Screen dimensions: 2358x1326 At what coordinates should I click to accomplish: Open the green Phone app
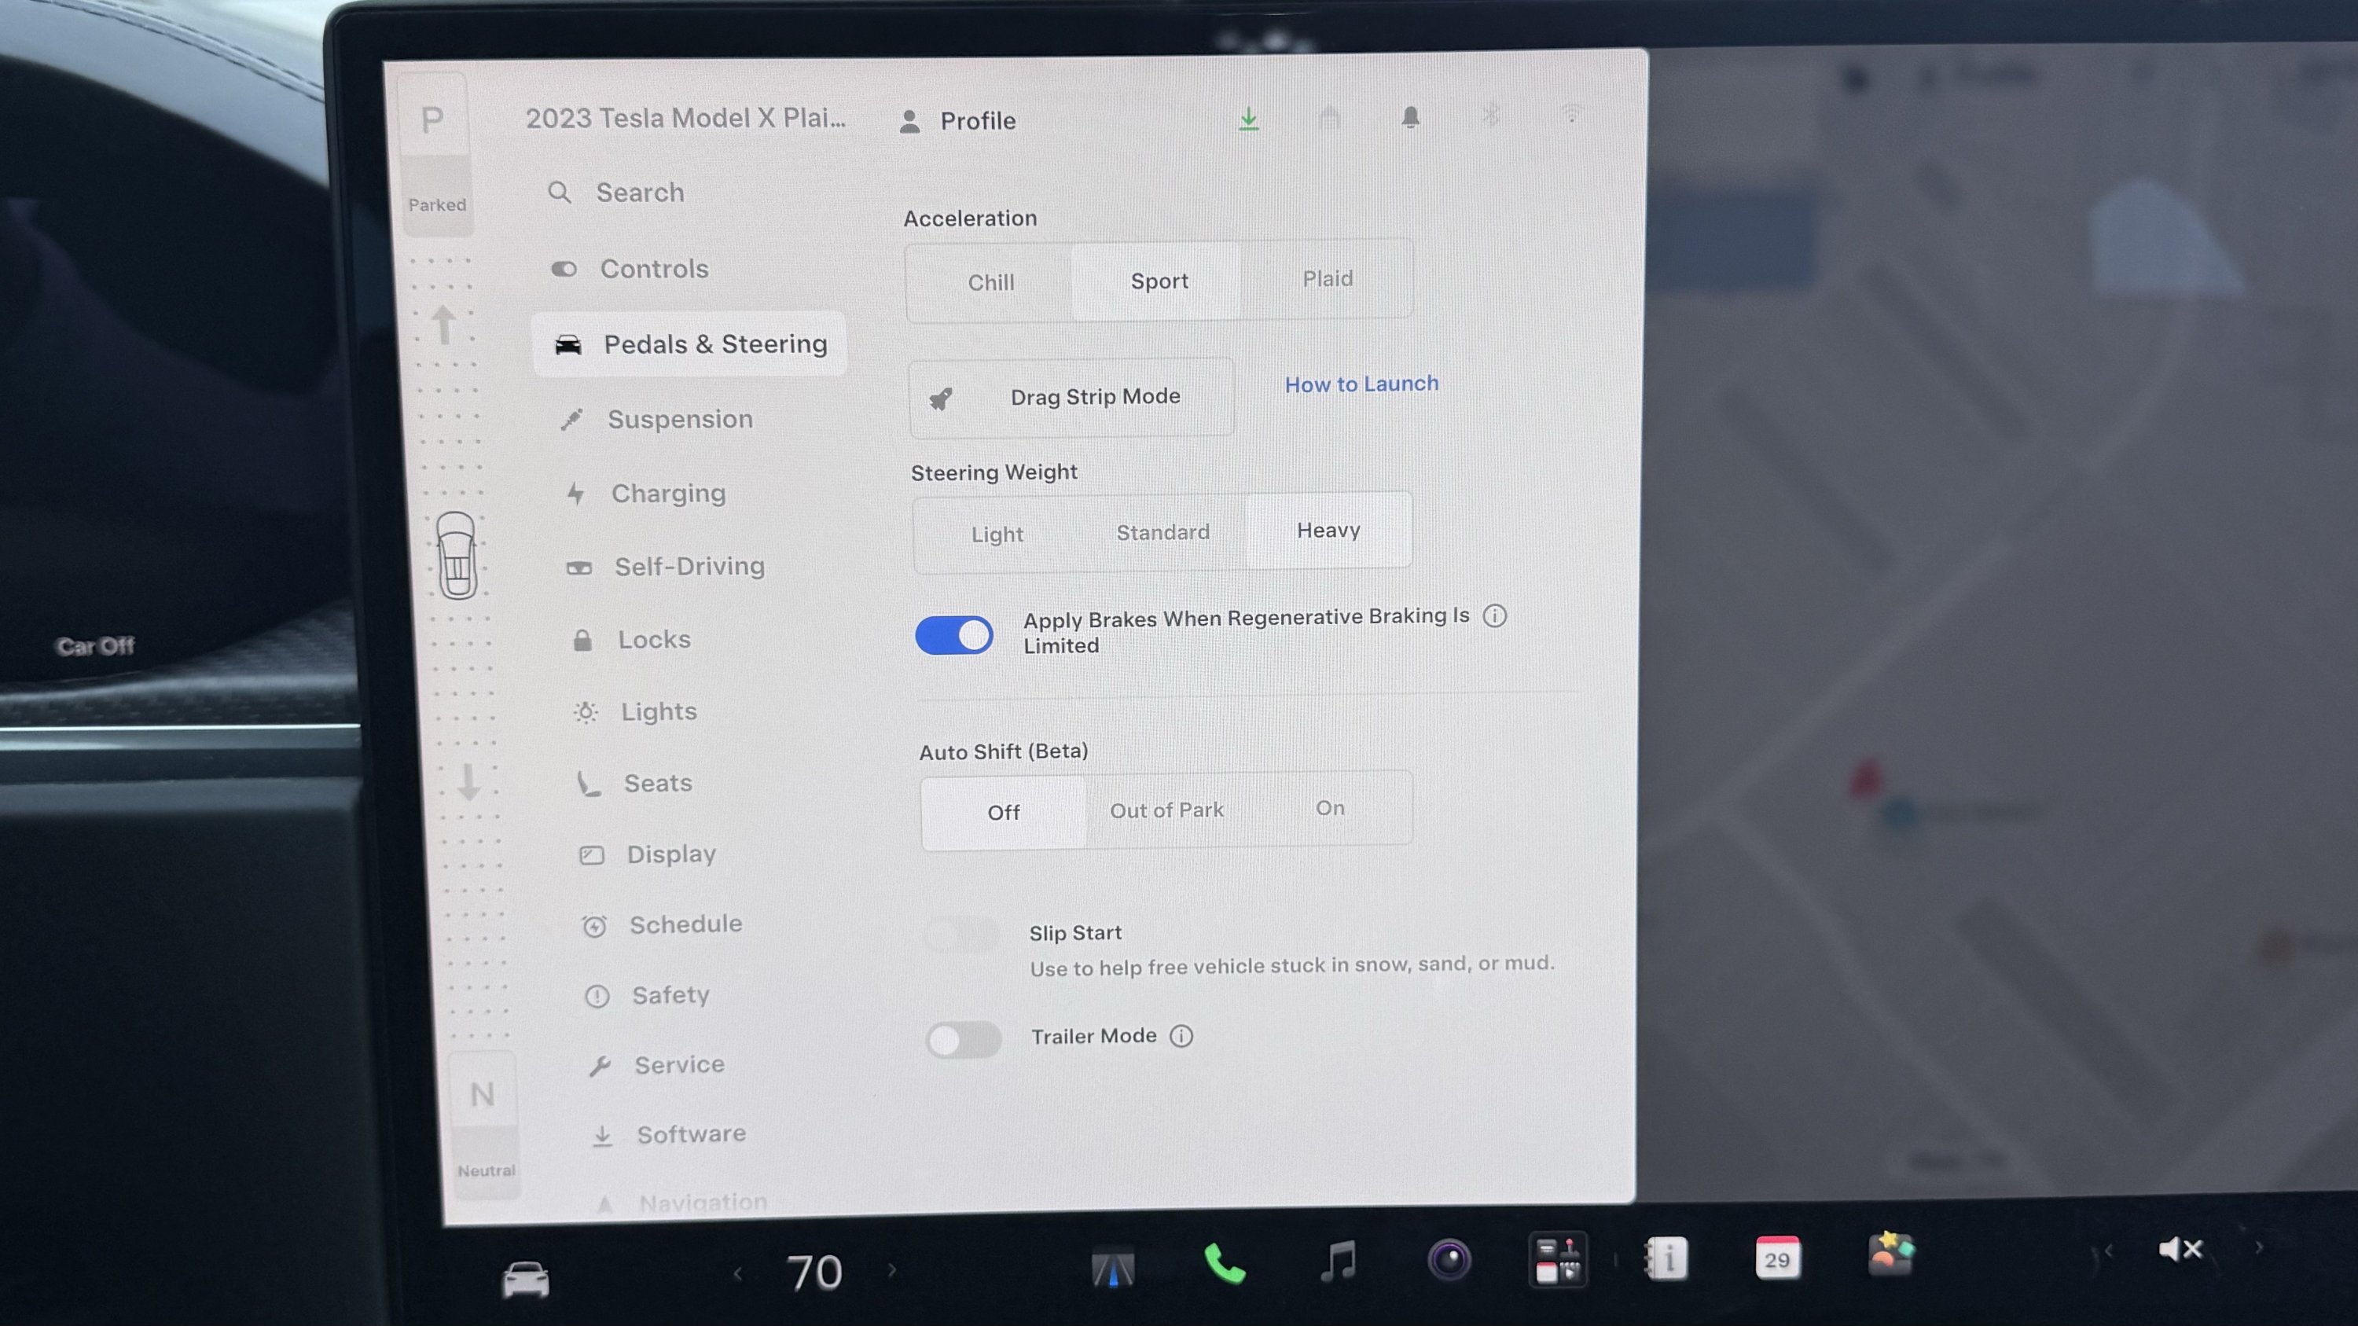click(1225, 1265)
